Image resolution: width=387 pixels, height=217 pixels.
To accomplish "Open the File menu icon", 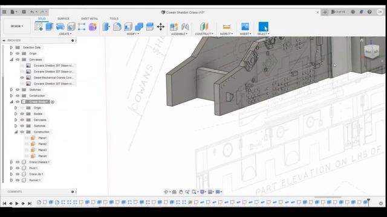I will (x=12, y=12).
